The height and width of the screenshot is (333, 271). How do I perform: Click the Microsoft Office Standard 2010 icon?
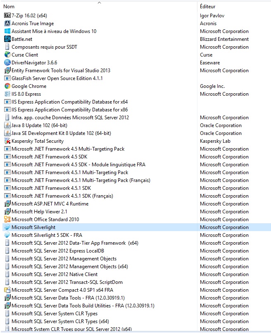(x=7, y=220)
